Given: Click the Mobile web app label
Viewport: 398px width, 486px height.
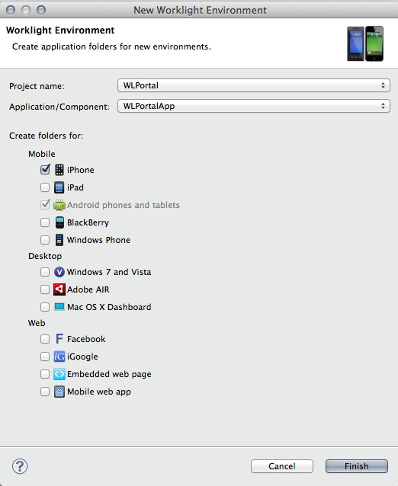Looking at the screenshot, I should pyautogui.click(x=99, y=392).
